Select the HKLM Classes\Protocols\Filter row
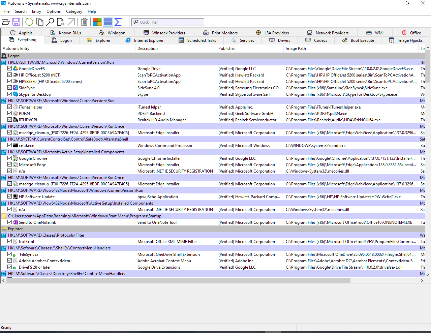The image size is (431, 333). tap(213, 235)
